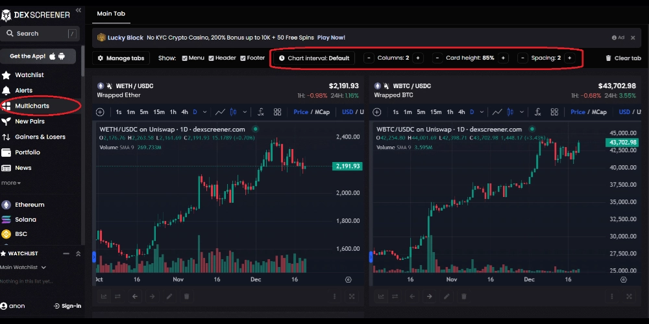Close the Lucky Block ad banner
This screenshot has height=324, width=649.
pyautogui.click(x=633, y=38)
